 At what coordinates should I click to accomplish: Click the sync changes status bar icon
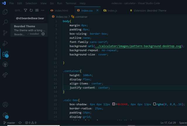(x=20, y=123)
